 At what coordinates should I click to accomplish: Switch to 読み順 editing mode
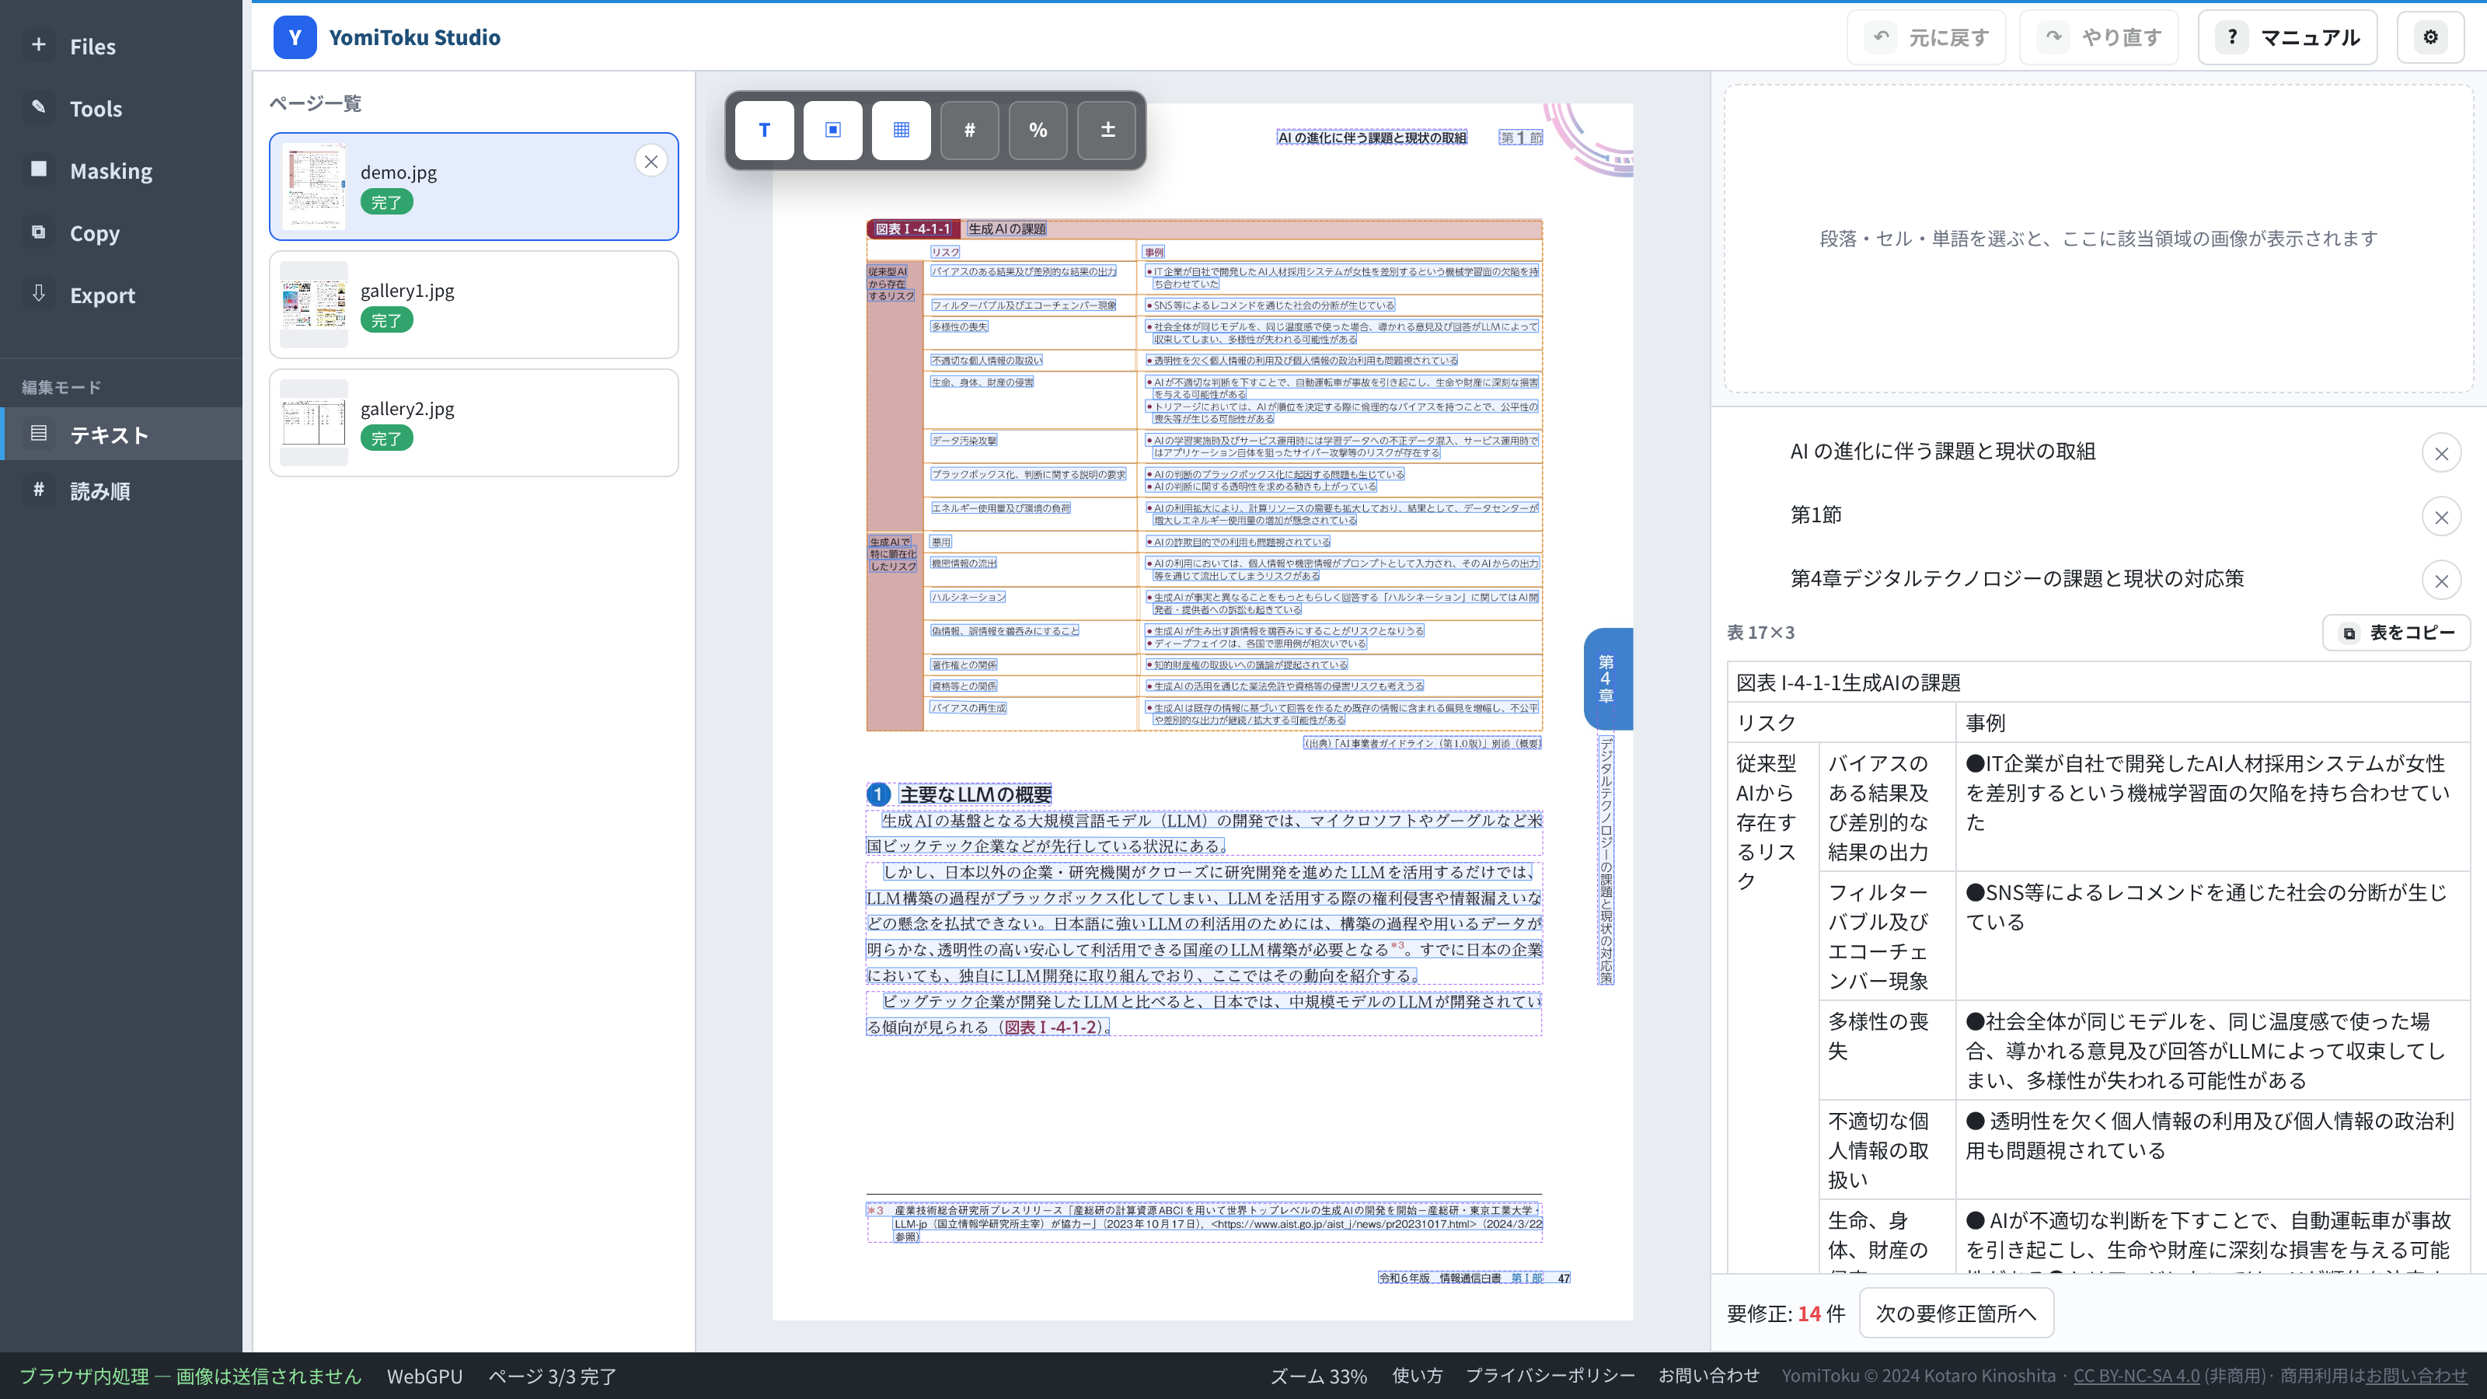pyautogui.click(x=120, y=490)
